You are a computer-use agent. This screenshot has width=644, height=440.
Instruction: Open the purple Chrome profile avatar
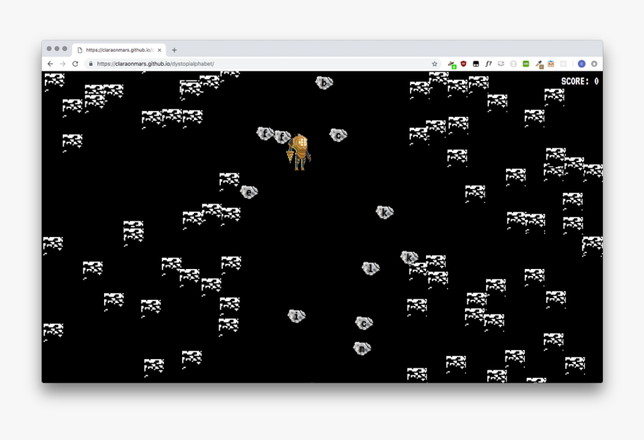click(x=582, y=64)
